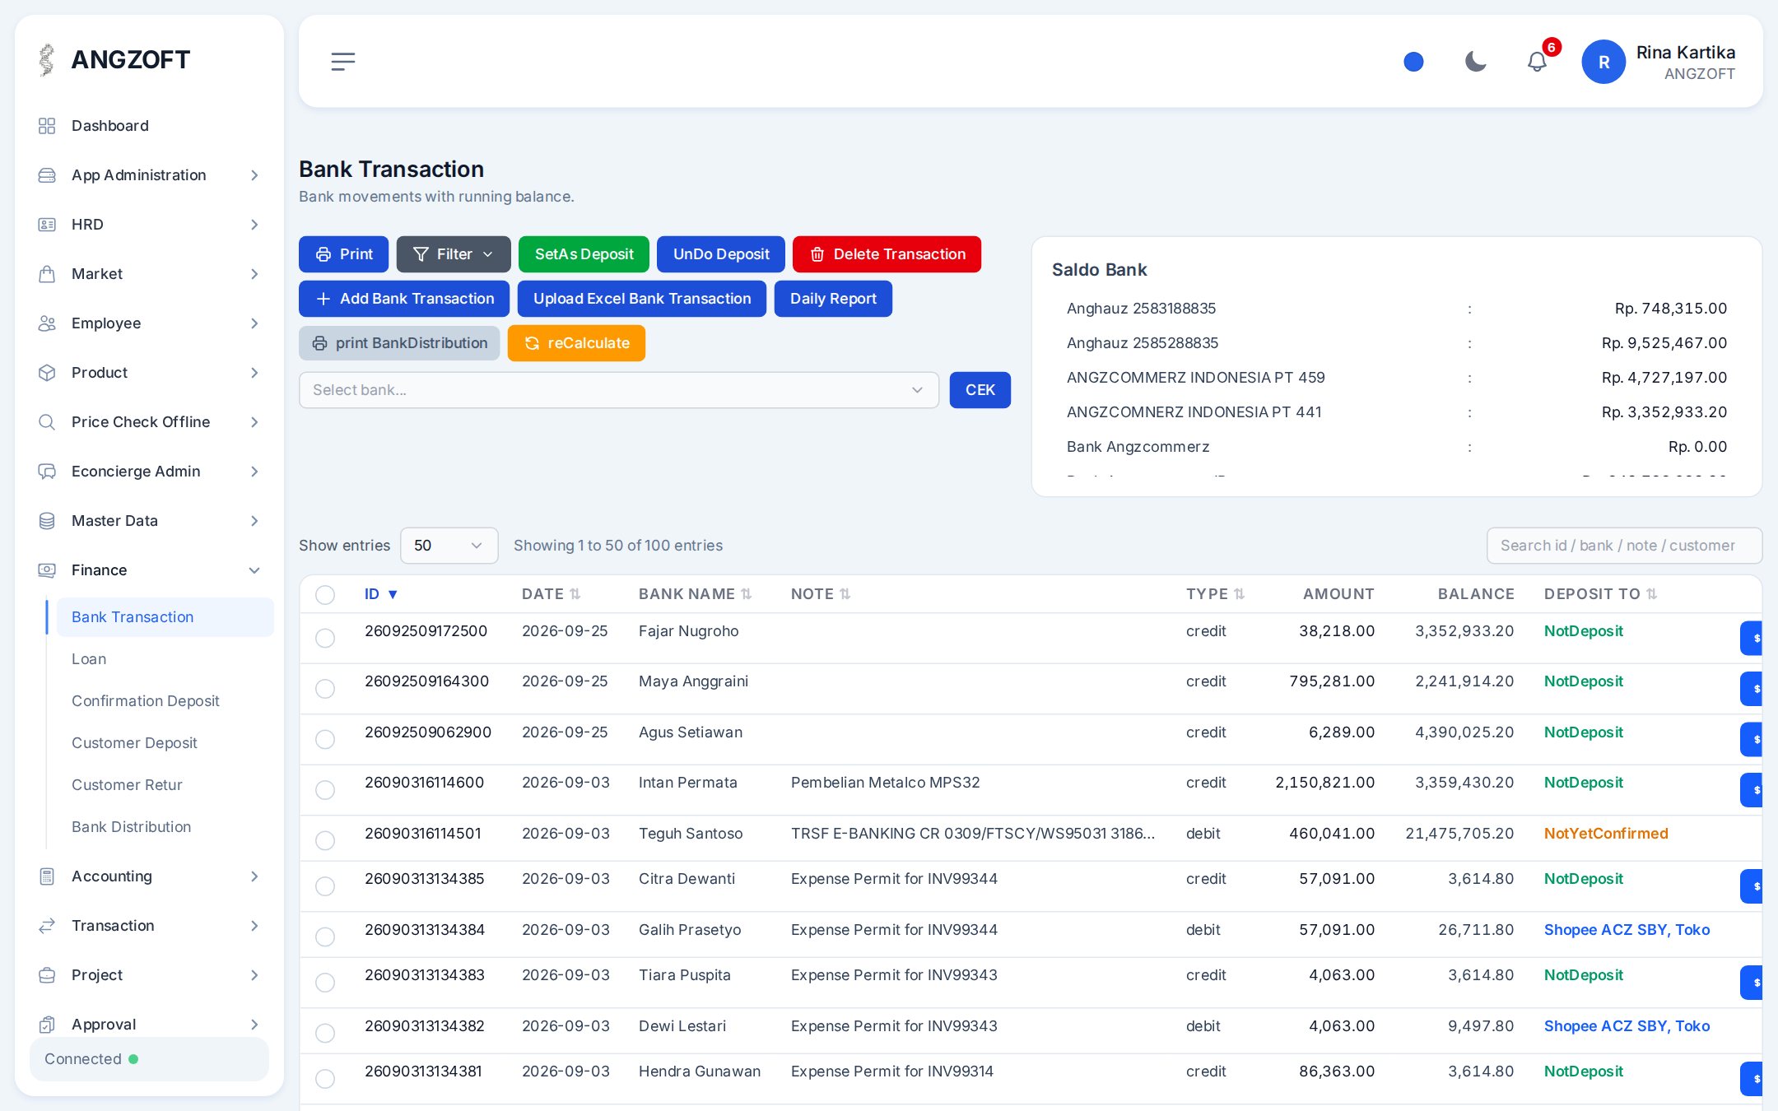Viewport: 1778px width, 1111px height.
Task: Open the hamburger menu icon
Action: tap(342, 62)
